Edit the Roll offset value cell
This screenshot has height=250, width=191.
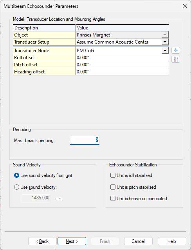click(x=122, y=58)
